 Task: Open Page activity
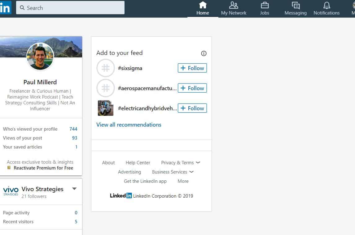point(16,213)
